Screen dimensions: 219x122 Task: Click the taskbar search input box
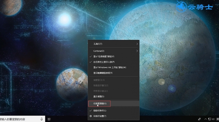point(22,119)
